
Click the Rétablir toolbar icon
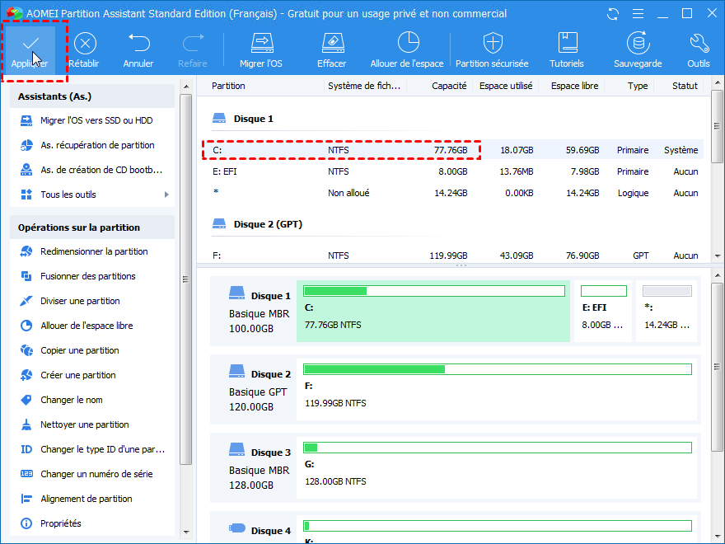point(85,44)
